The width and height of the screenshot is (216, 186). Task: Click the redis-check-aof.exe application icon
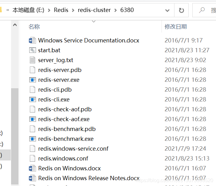click(x=32, y=119)
